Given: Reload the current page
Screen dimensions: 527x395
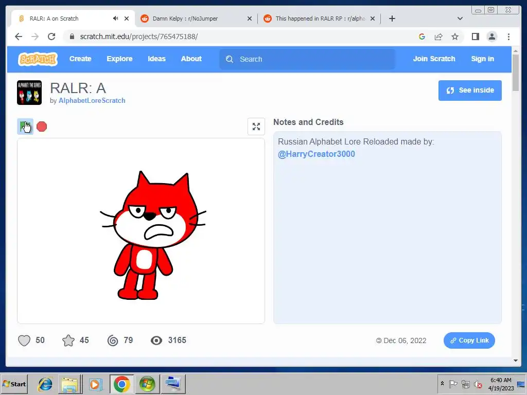Looking at the screenshot, I should (x=51, y=37).
